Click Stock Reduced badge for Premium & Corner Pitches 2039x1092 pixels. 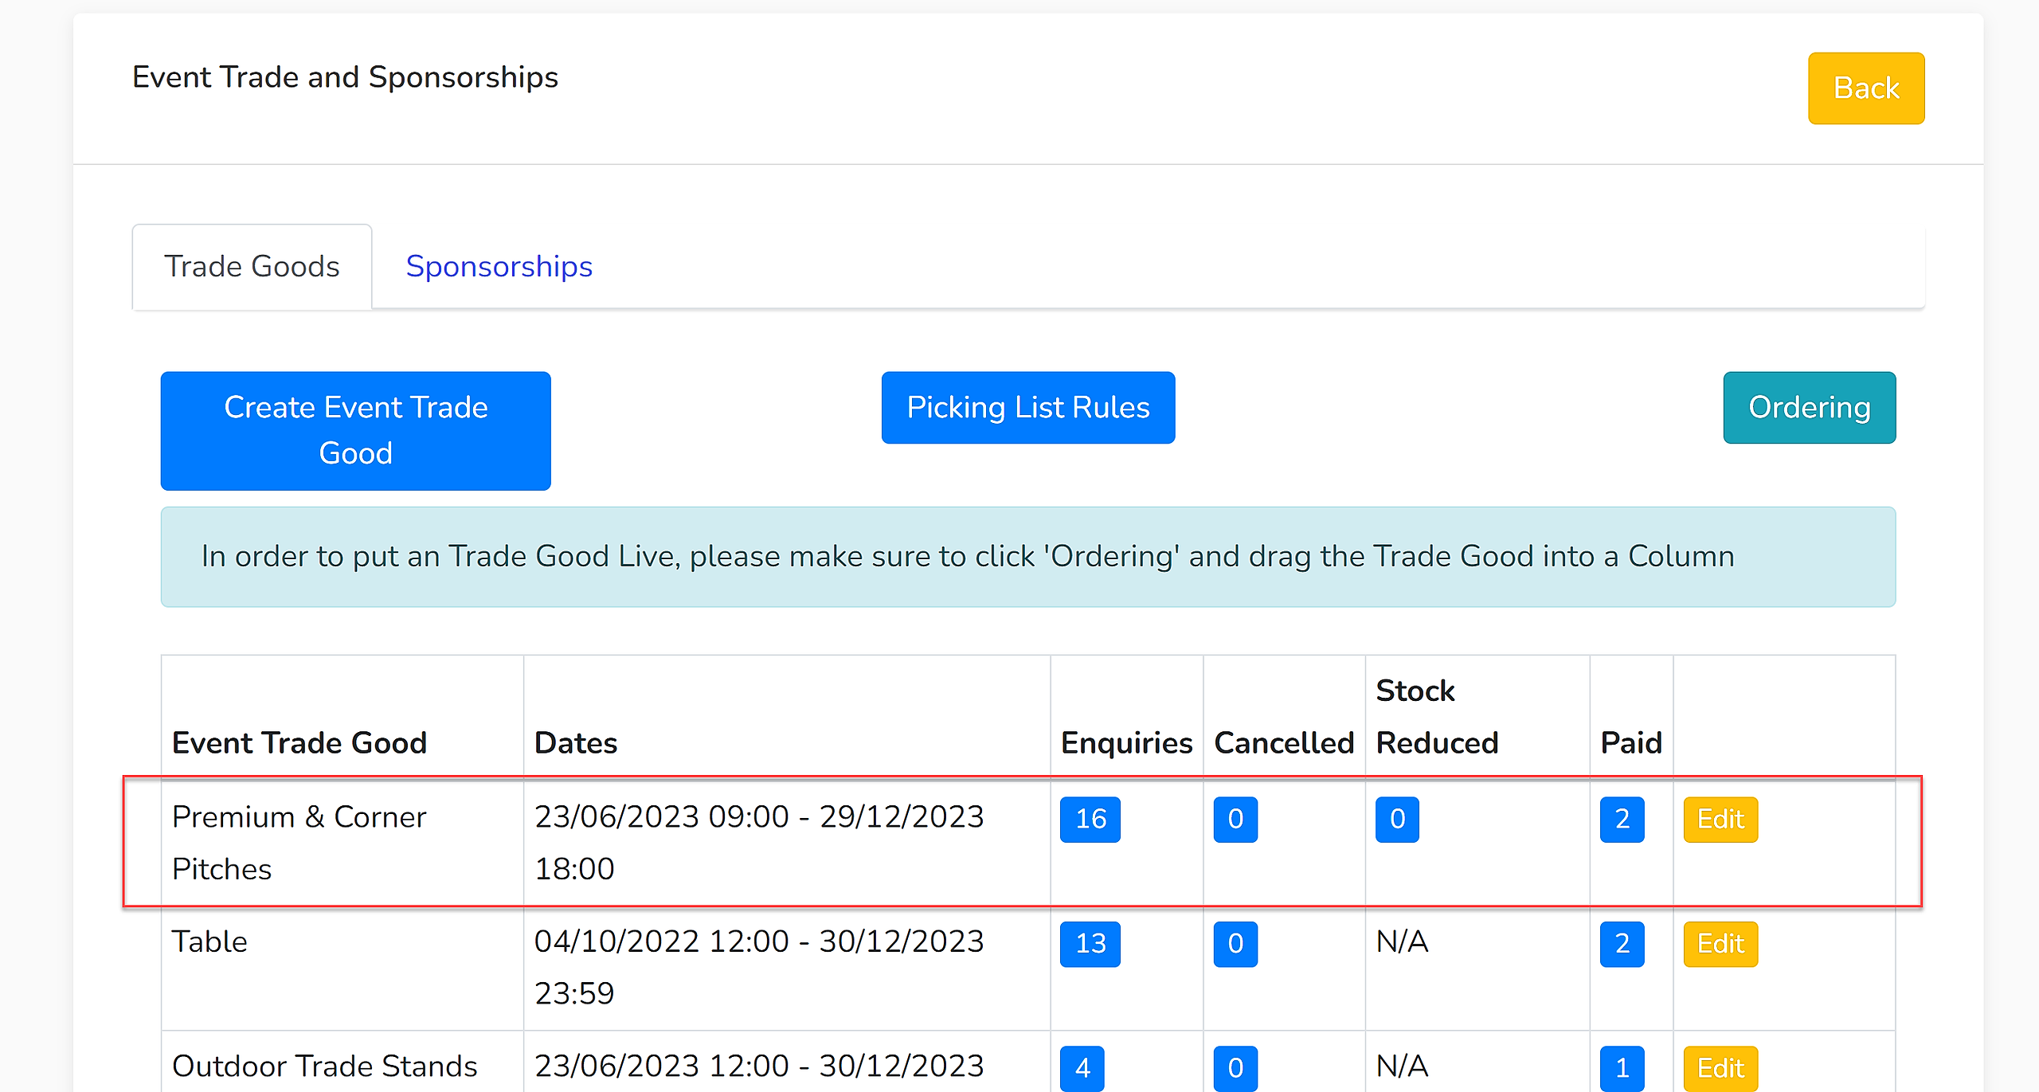1397,820
